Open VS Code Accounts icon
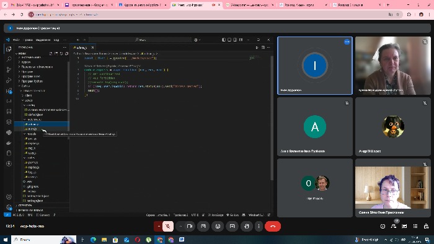This screenshot has height=244, width=434. tap(9, 197)
